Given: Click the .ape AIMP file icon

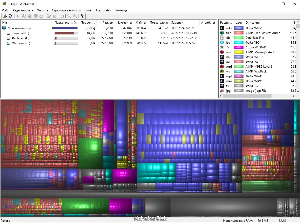Looking at the screenshot, I should 222,52.
